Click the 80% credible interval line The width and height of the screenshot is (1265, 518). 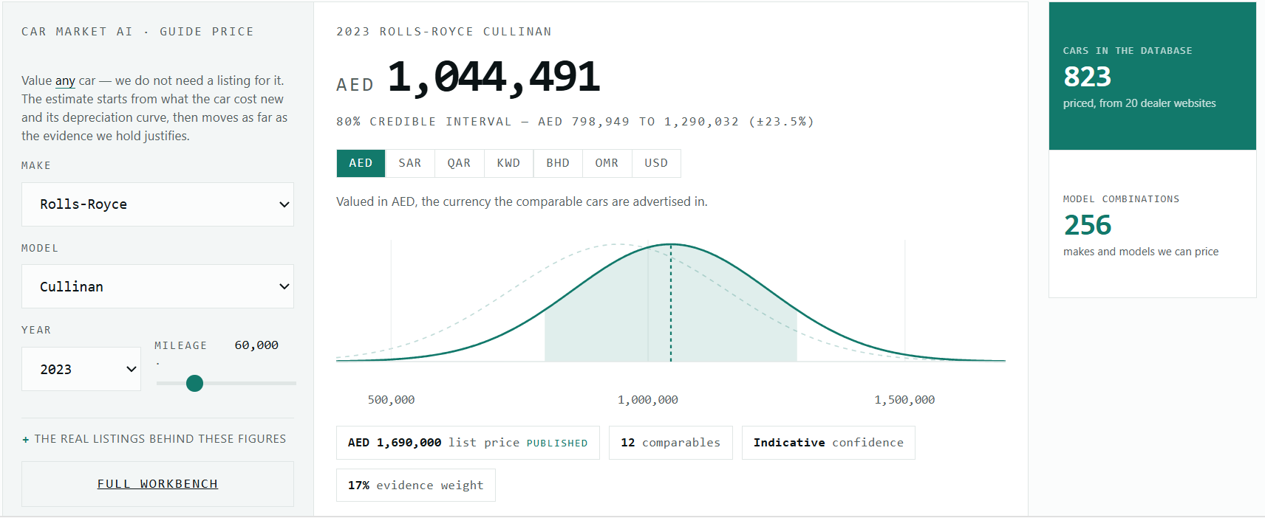tap(575, 122)
